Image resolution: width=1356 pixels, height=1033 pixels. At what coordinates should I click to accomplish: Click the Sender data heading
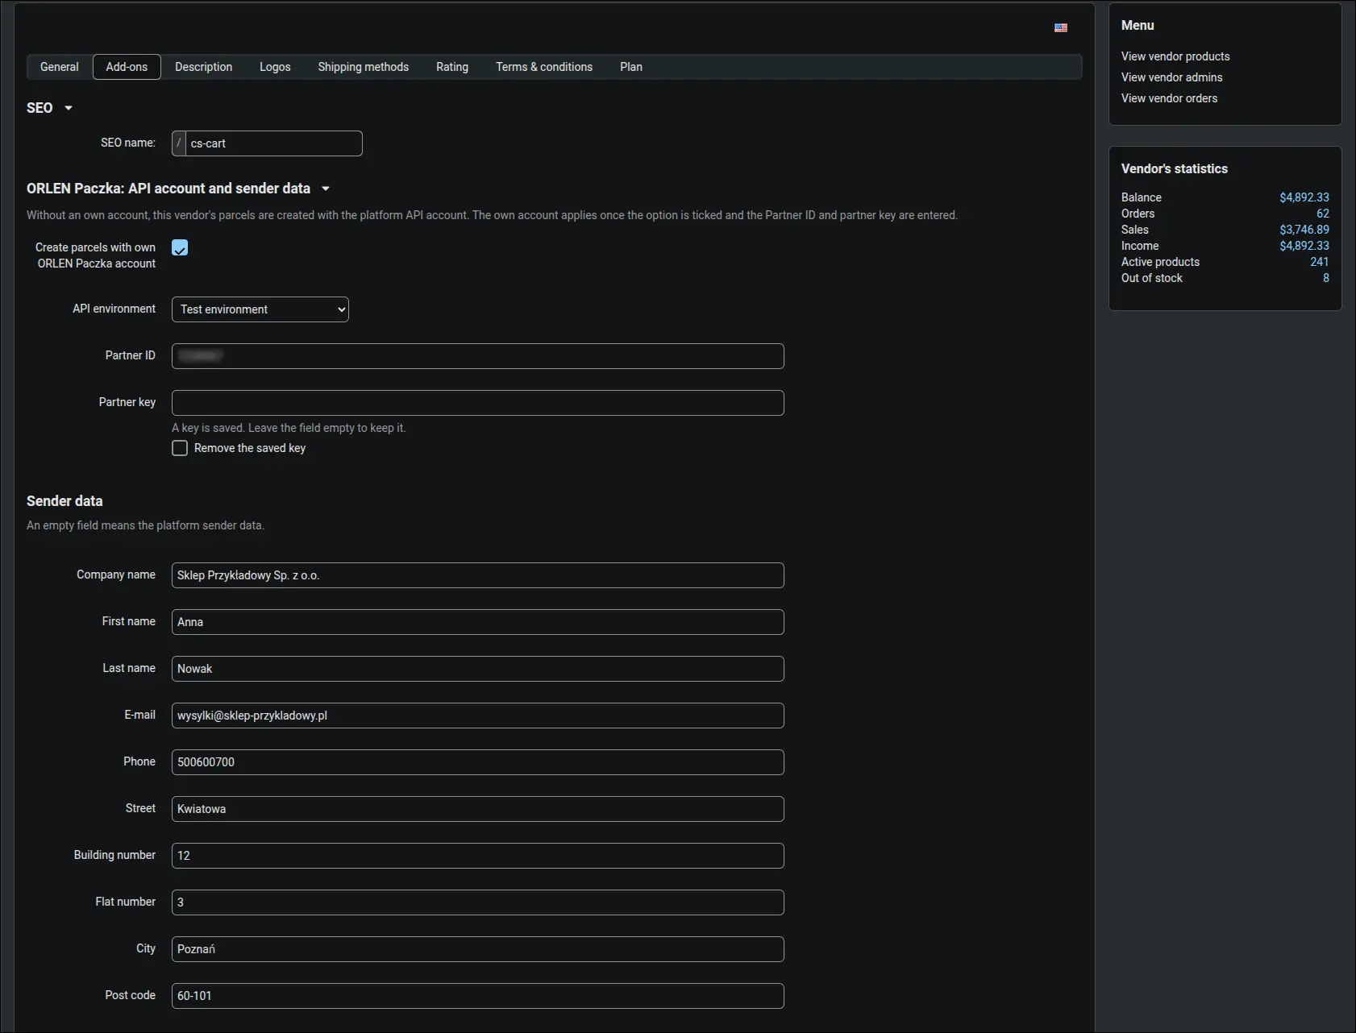(64, 501)
